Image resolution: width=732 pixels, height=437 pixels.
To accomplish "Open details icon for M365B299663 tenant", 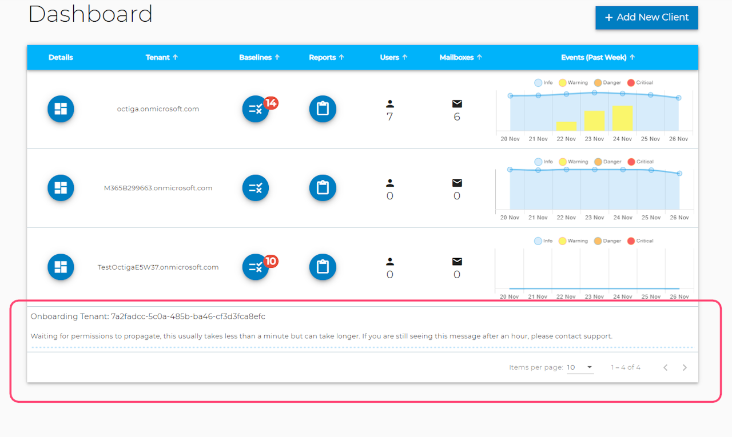I will pyautogui.click(x=61, y=188).
